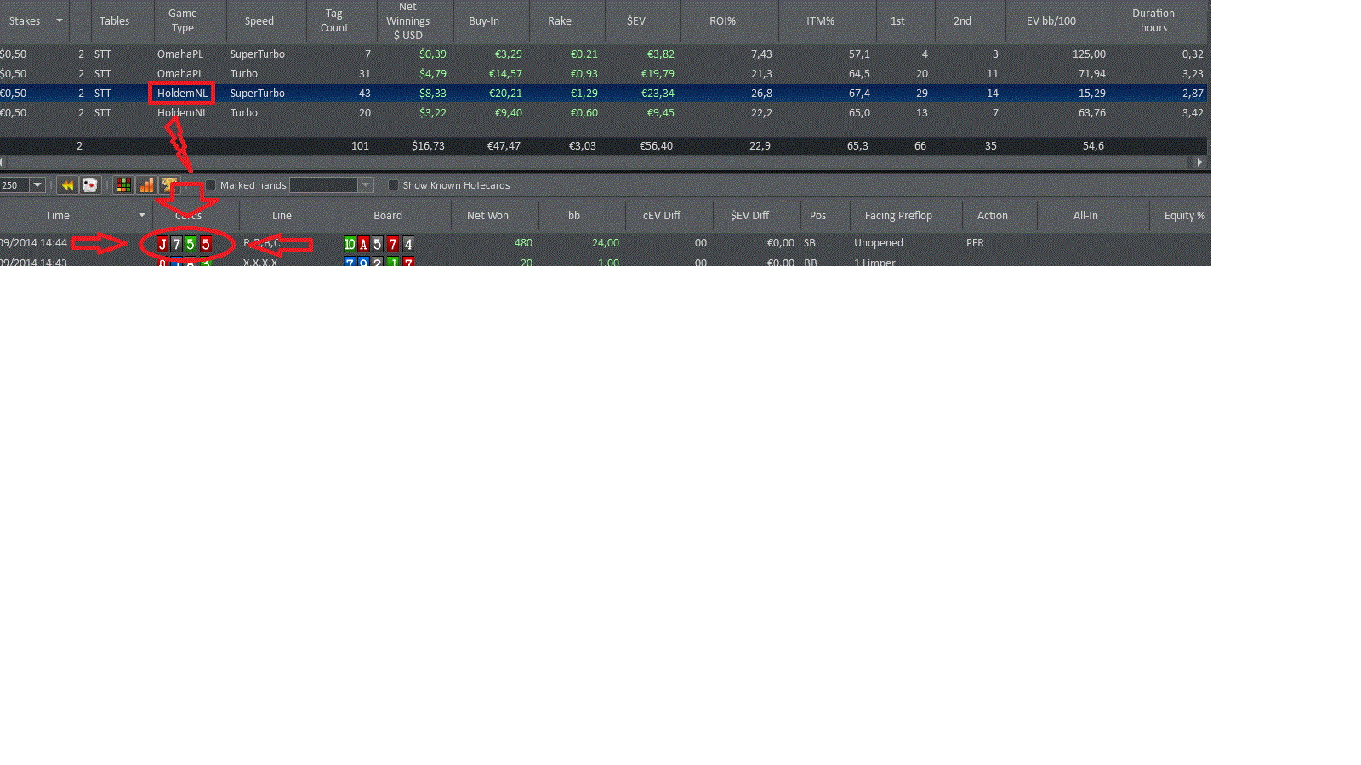
Task: Sort hands by cEV Diff column header
Action: [x=662, y=215]
